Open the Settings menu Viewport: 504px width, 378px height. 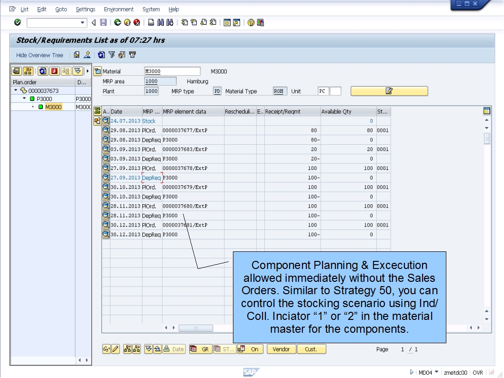[x=86, y=9]
